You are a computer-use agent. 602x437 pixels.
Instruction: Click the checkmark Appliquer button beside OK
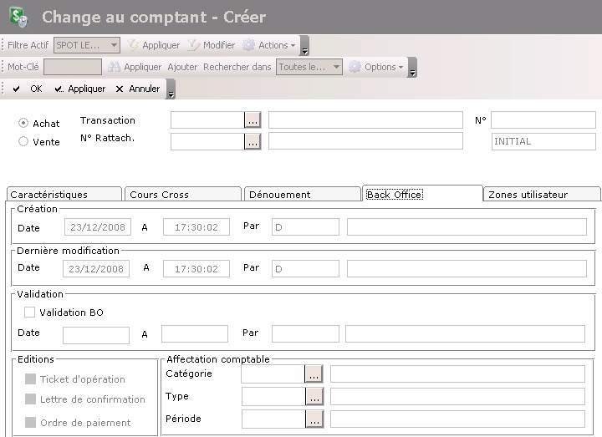(79, 89)
